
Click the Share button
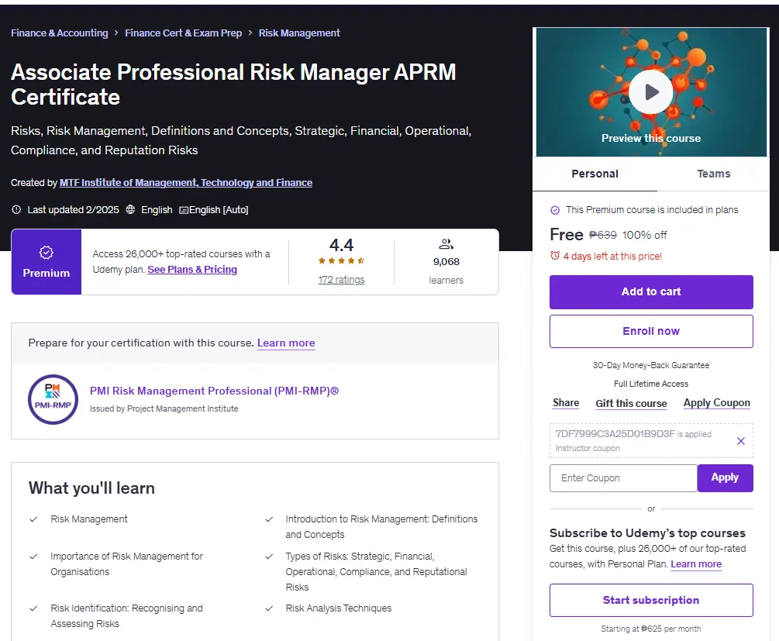pyautogui.click(x=566, y=403)
